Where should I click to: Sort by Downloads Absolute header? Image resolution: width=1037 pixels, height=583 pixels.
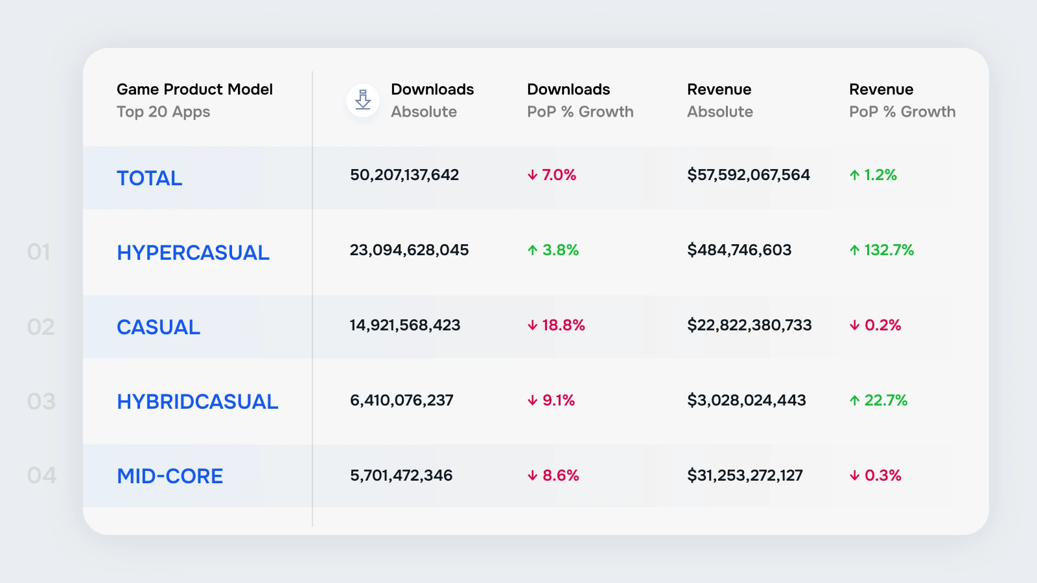point(432,100)
